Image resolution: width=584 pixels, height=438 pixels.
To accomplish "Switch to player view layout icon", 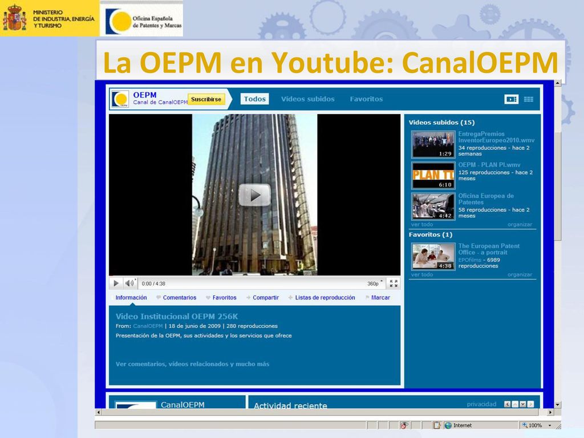I will tap(512, 99).
